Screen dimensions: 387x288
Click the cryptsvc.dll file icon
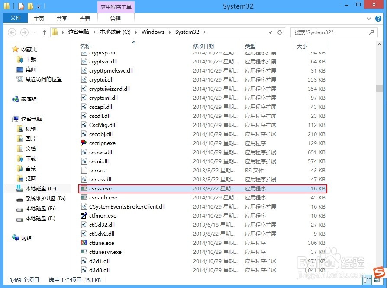coord(84,62)
